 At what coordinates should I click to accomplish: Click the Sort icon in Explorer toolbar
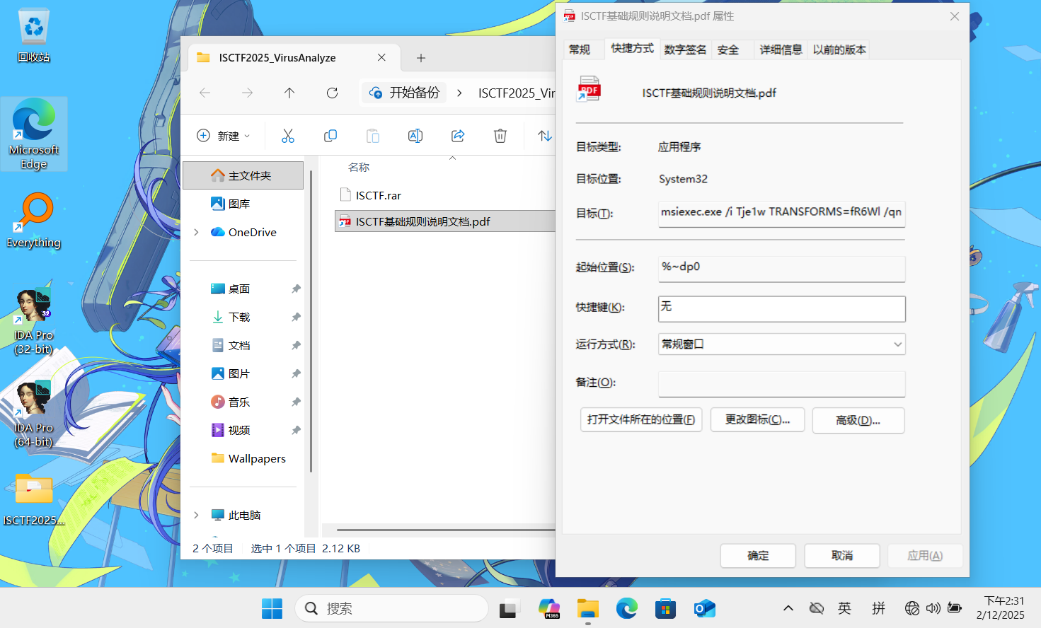544,136
